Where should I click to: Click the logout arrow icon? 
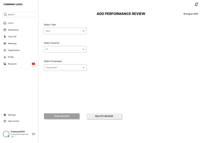(x=34, y=134)
